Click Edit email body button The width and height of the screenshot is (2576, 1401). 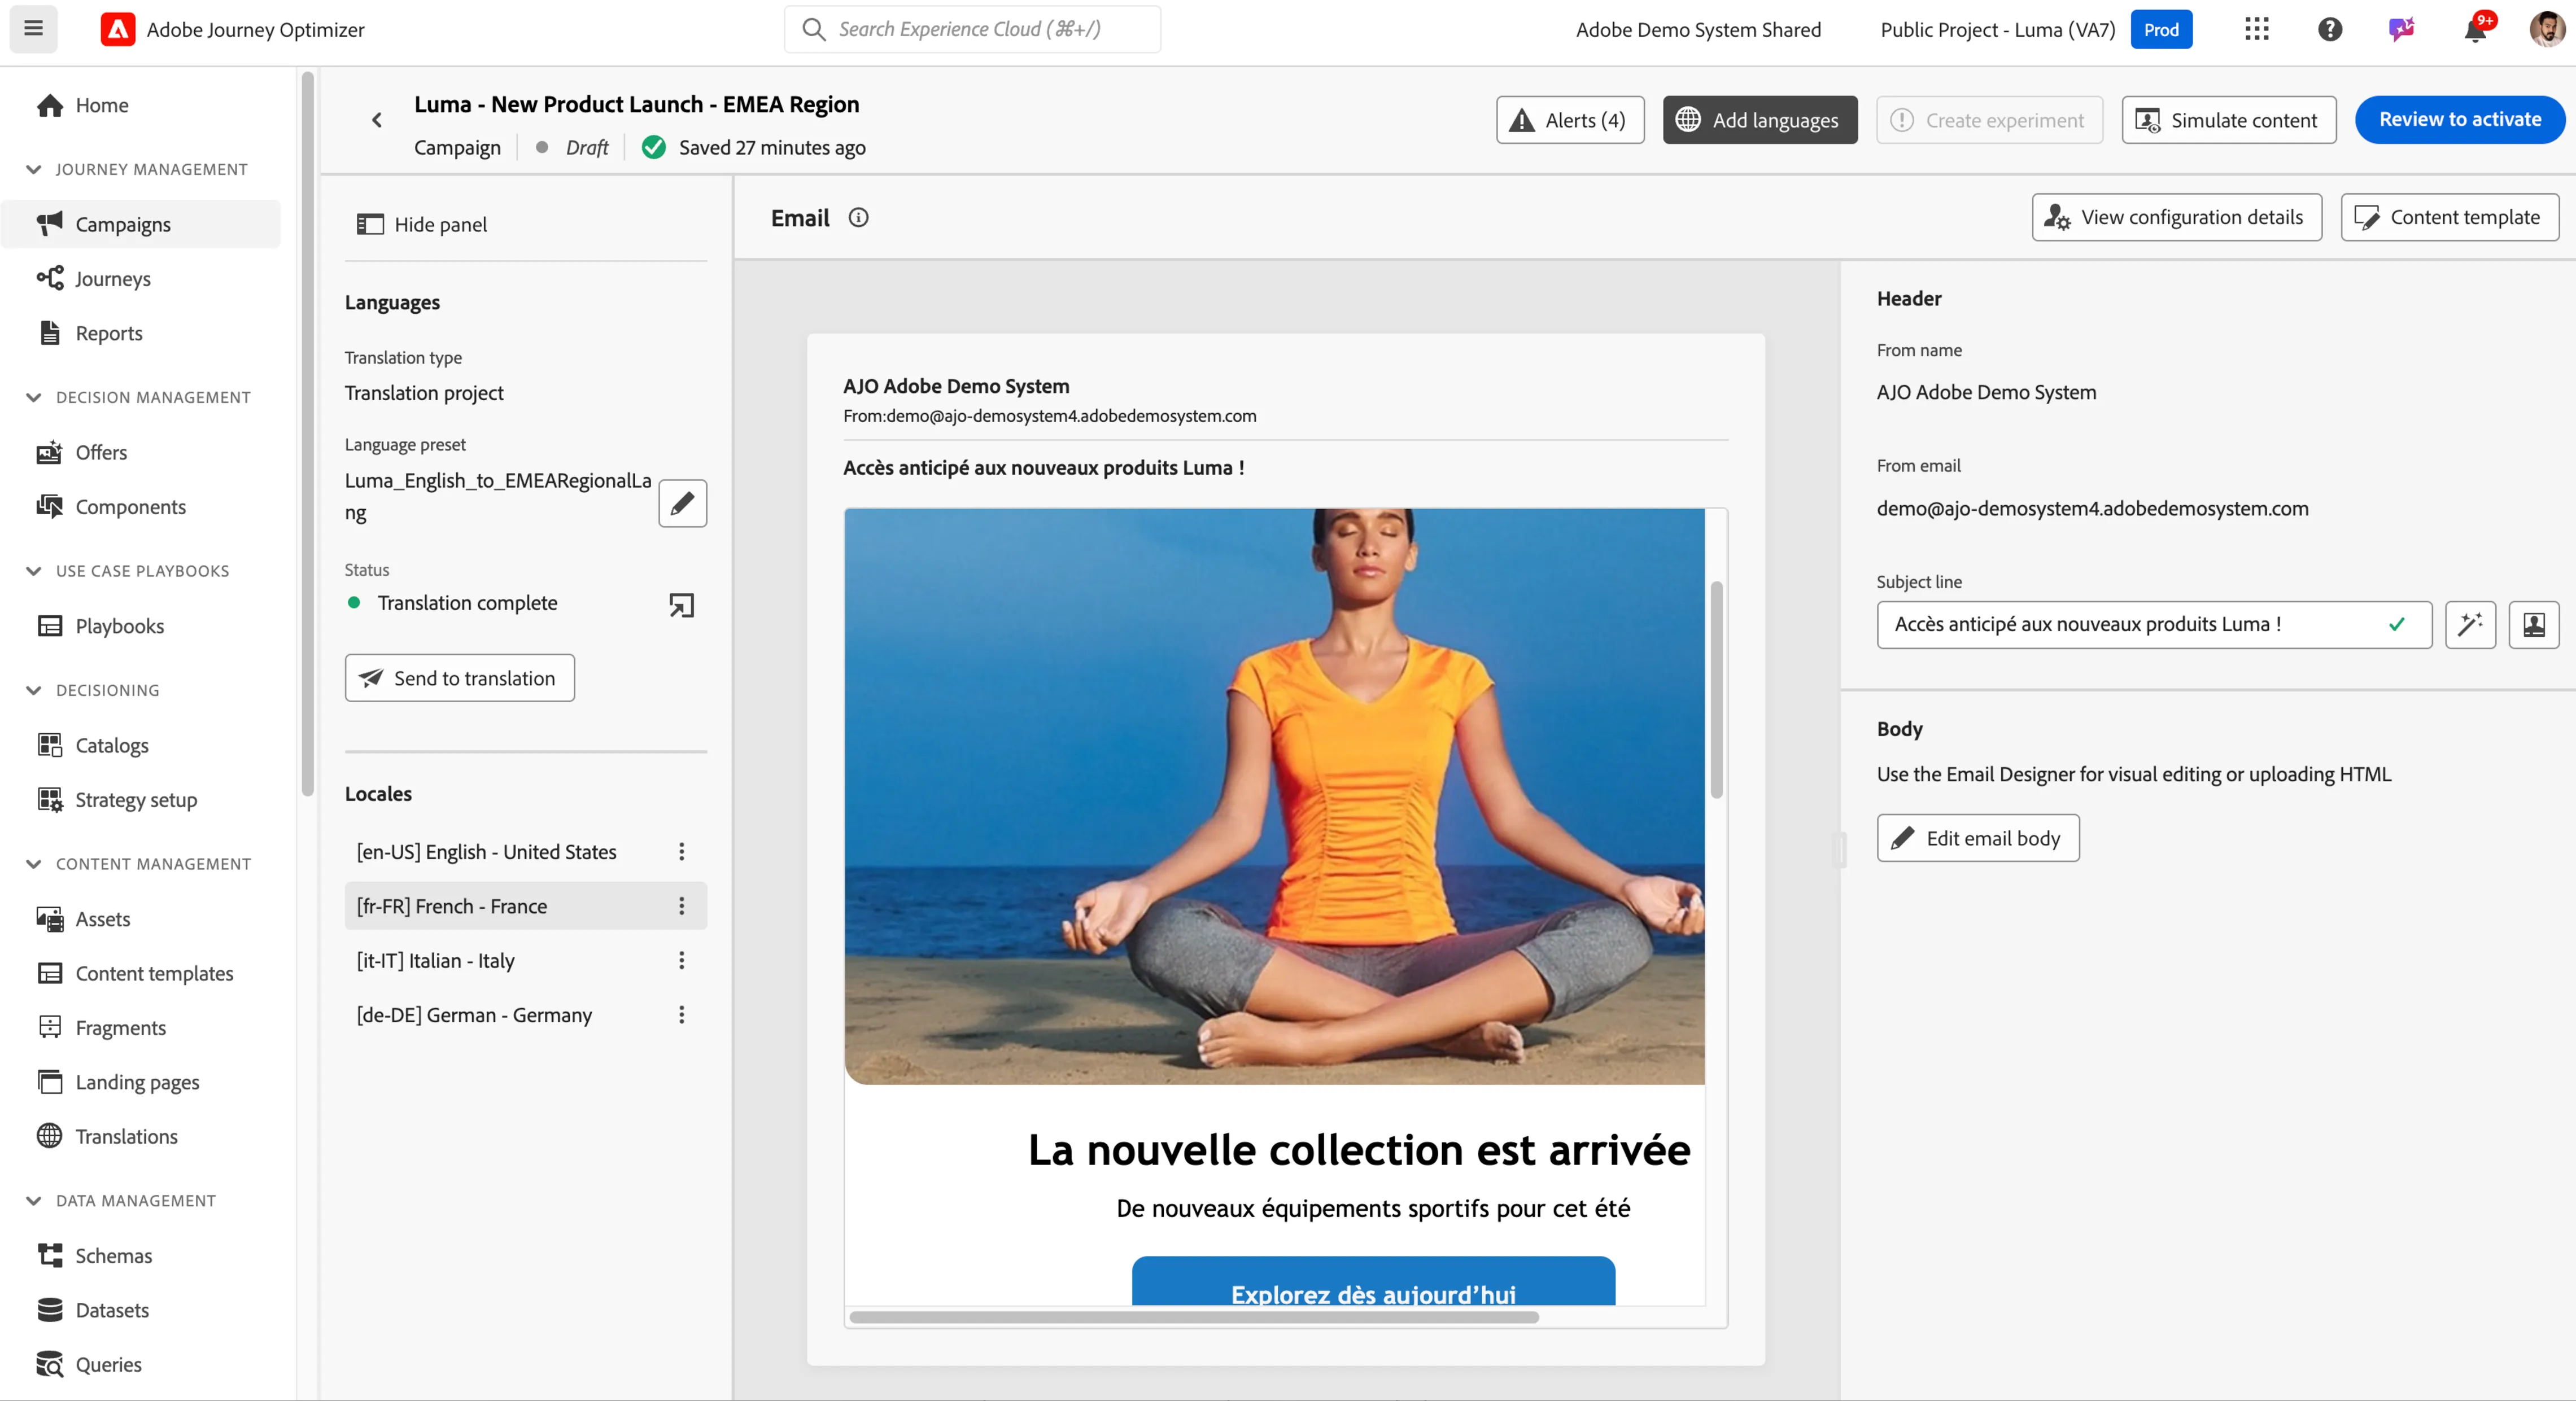point(1977,838)
